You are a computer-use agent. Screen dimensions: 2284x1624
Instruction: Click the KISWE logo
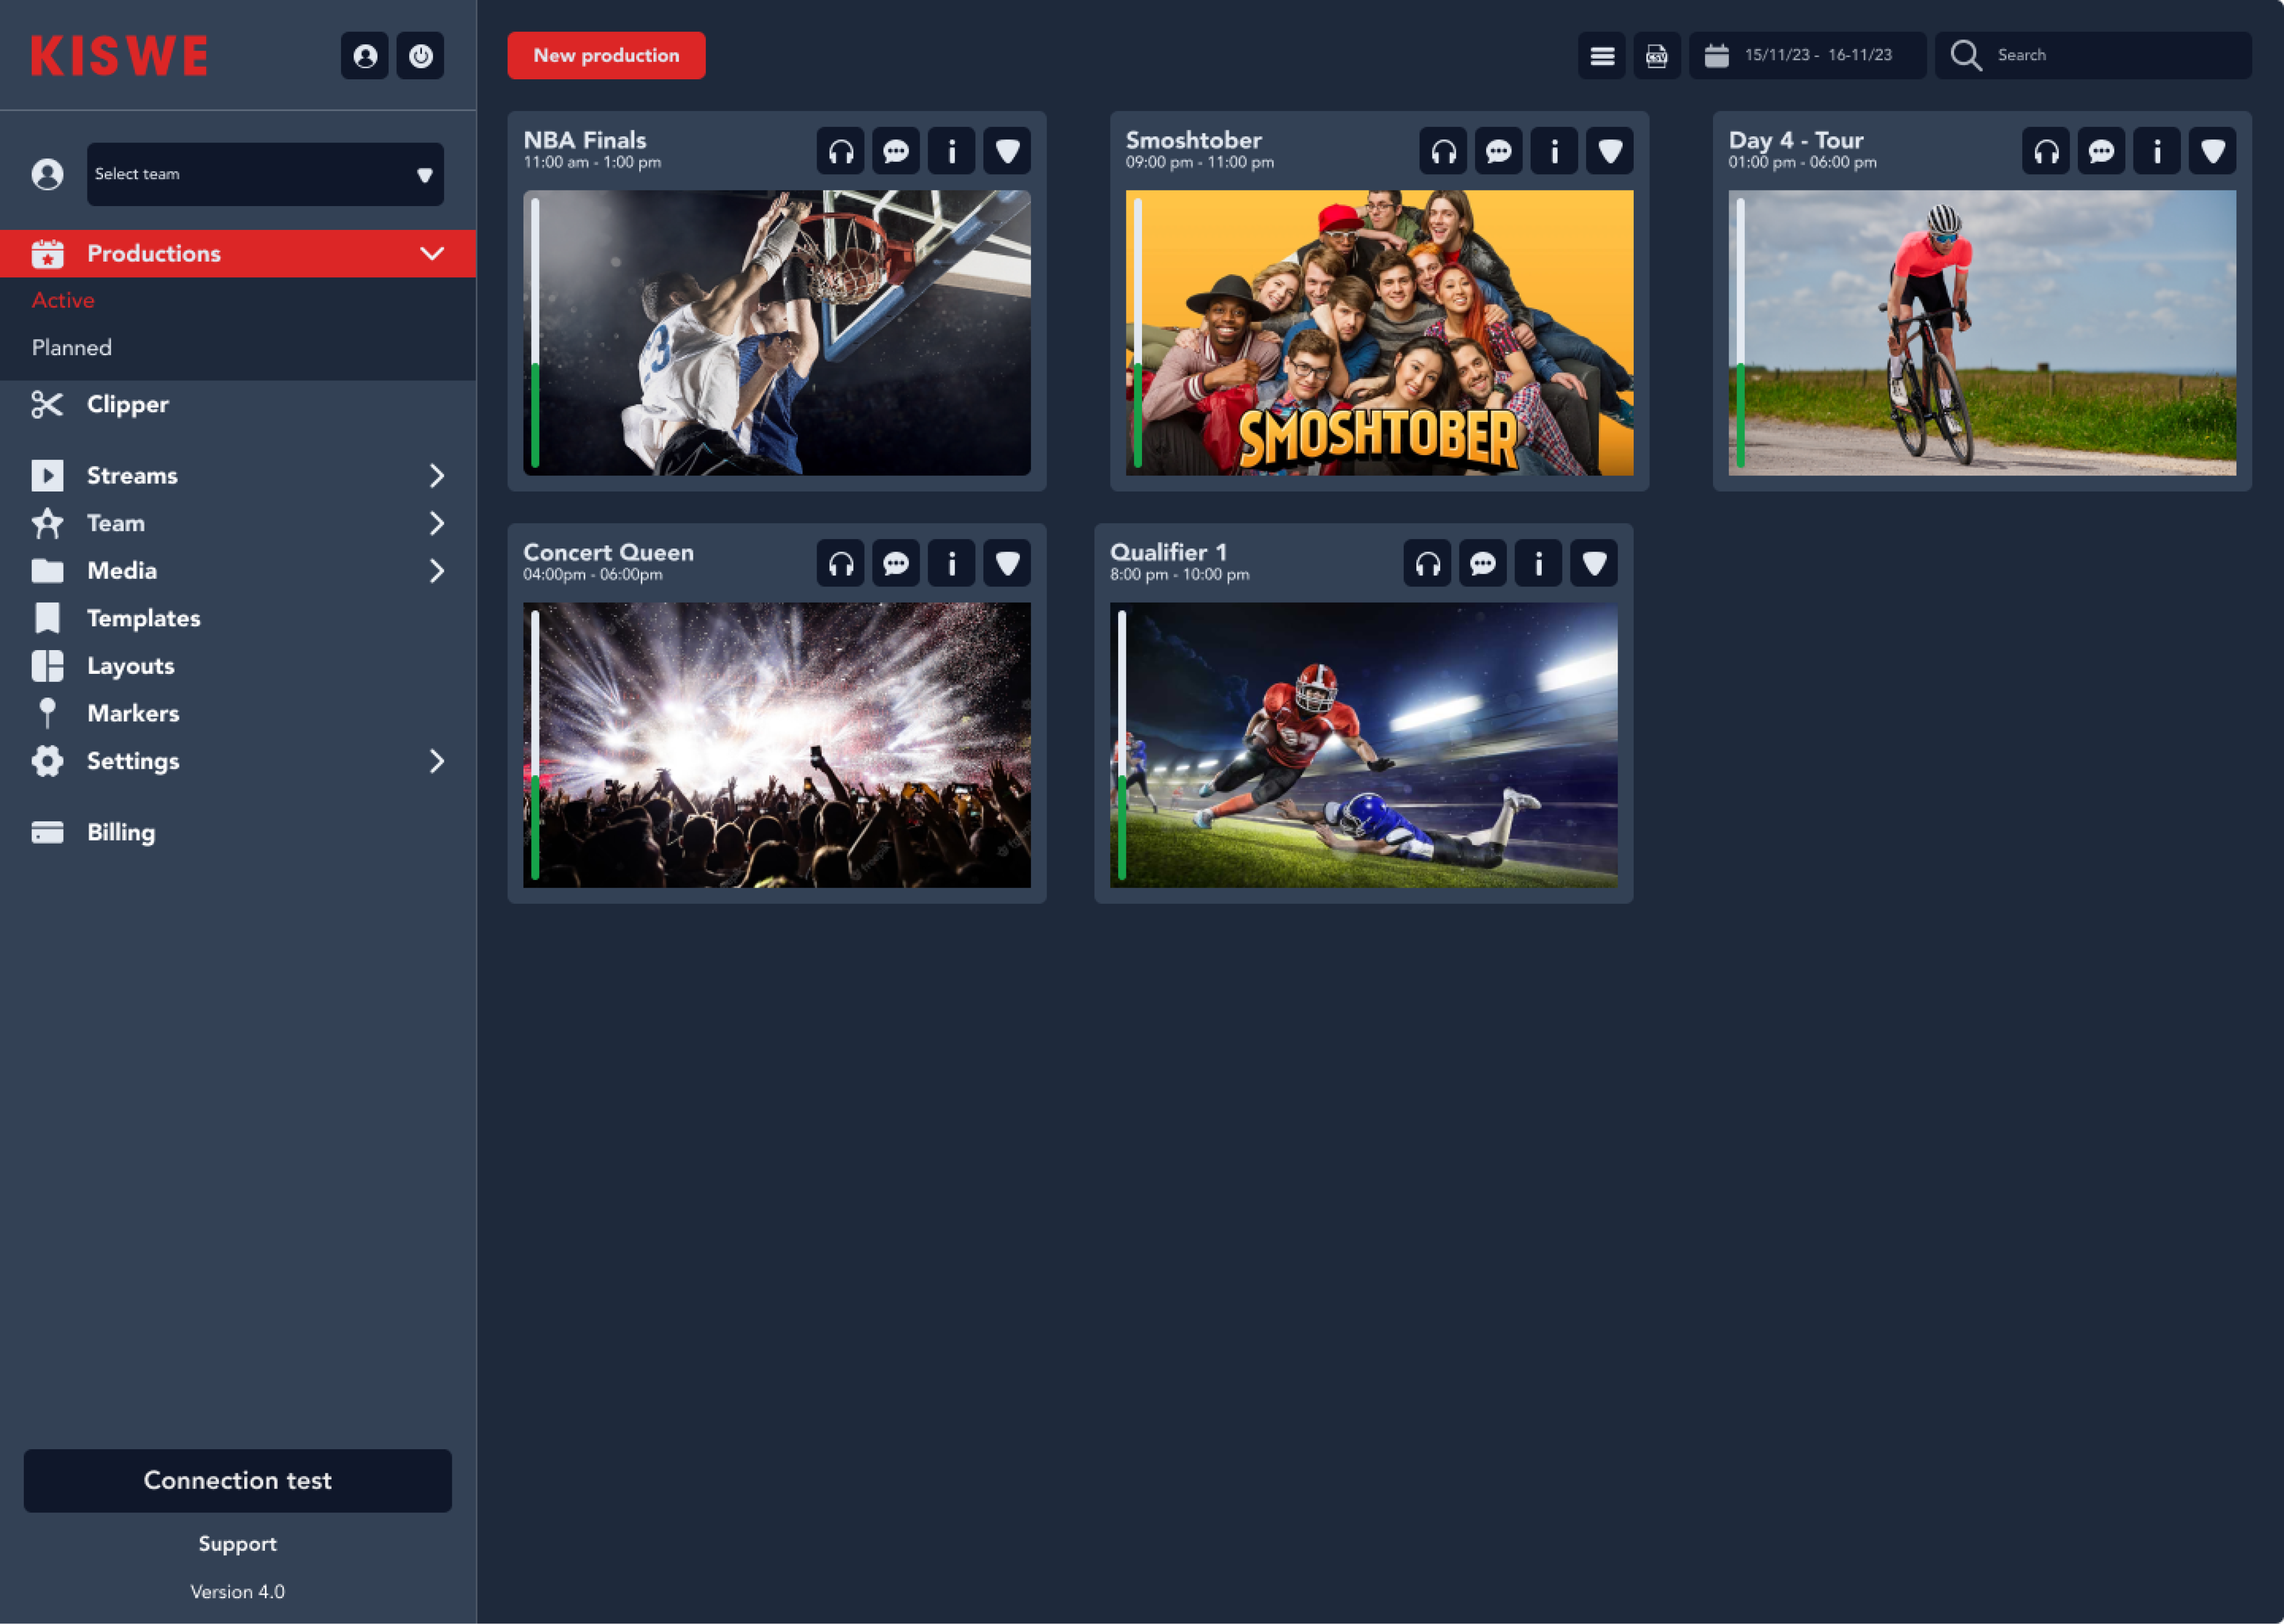(119, 55)
